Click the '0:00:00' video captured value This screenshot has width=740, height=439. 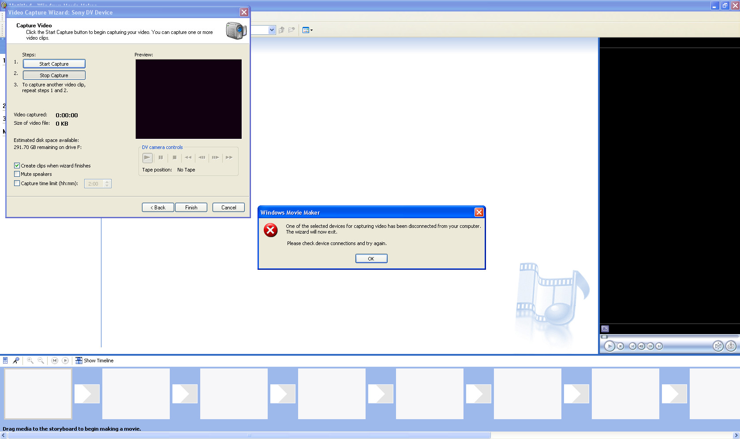[67, 115]
